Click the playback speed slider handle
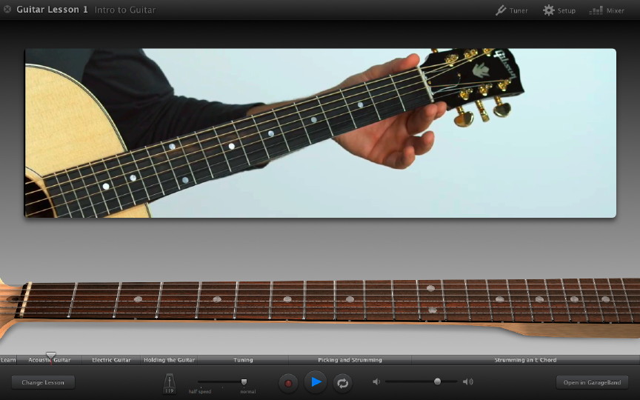Screen dimensions: 640x400 coord(244,382)
